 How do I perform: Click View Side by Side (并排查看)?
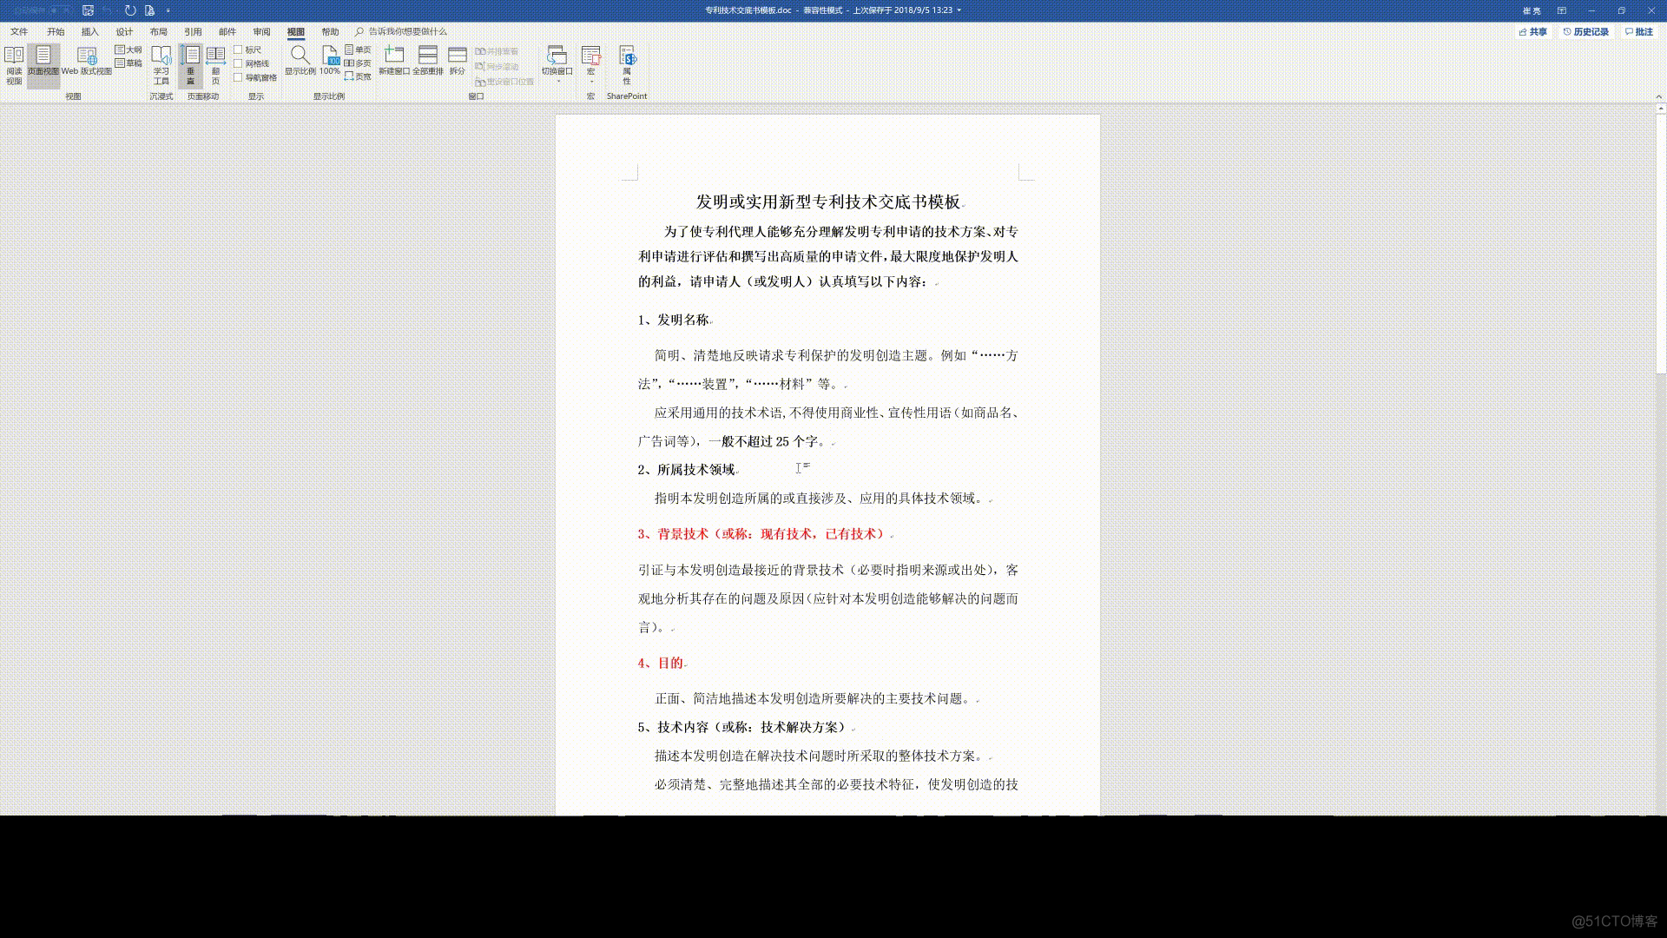(497, 51)
